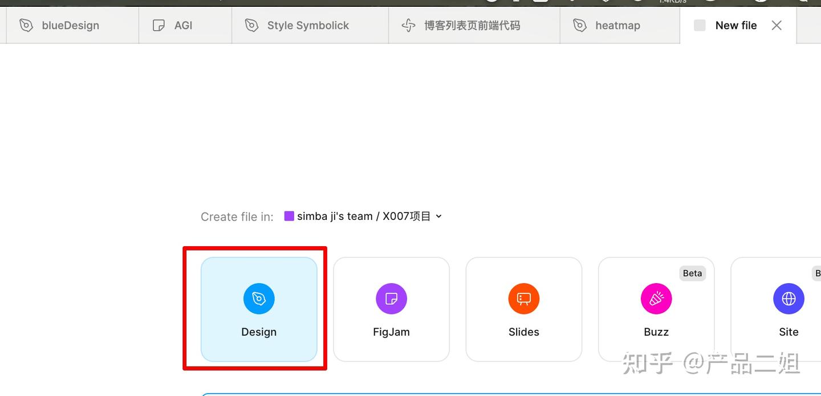Viewport: 821px width, 396px height.
Task: Close the New file tab
Action: coord(777,25)
